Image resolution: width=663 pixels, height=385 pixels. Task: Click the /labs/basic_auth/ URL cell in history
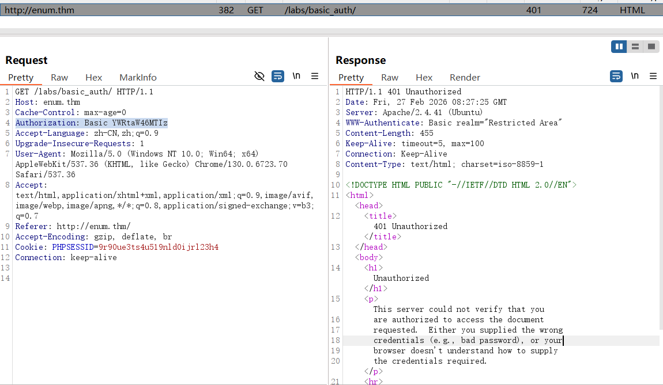(320, 10)
